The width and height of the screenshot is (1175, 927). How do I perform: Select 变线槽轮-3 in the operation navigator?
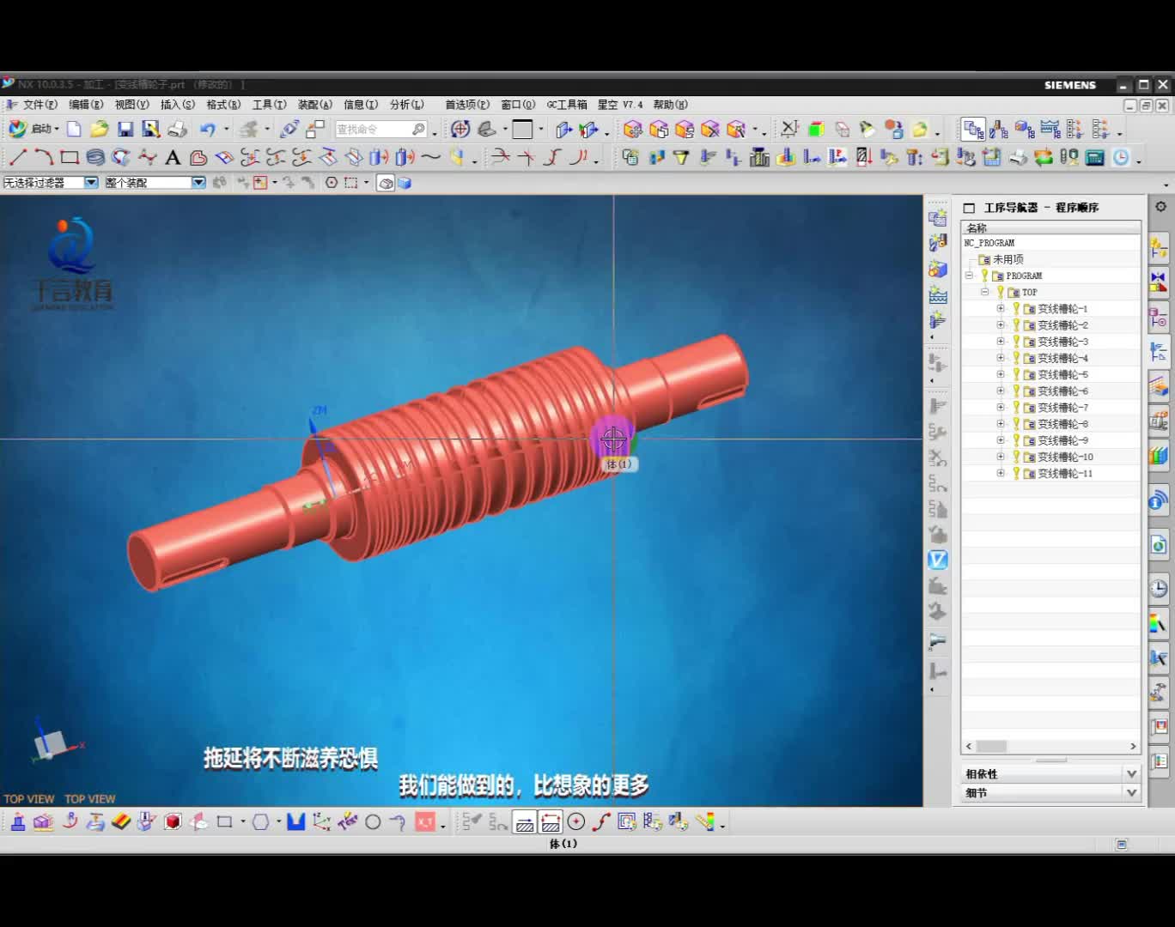click(x=1062, y=342)
